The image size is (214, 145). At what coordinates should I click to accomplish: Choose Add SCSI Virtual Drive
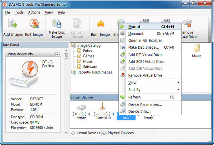150,61
